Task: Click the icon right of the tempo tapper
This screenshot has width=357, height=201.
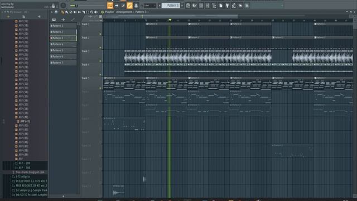Action: pos(240,6)
